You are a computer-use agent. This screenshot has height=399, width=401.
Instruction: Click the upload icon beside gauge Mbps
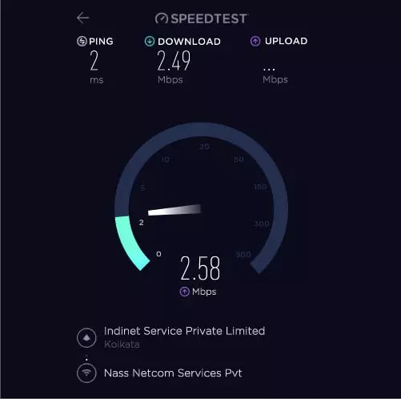184,292
